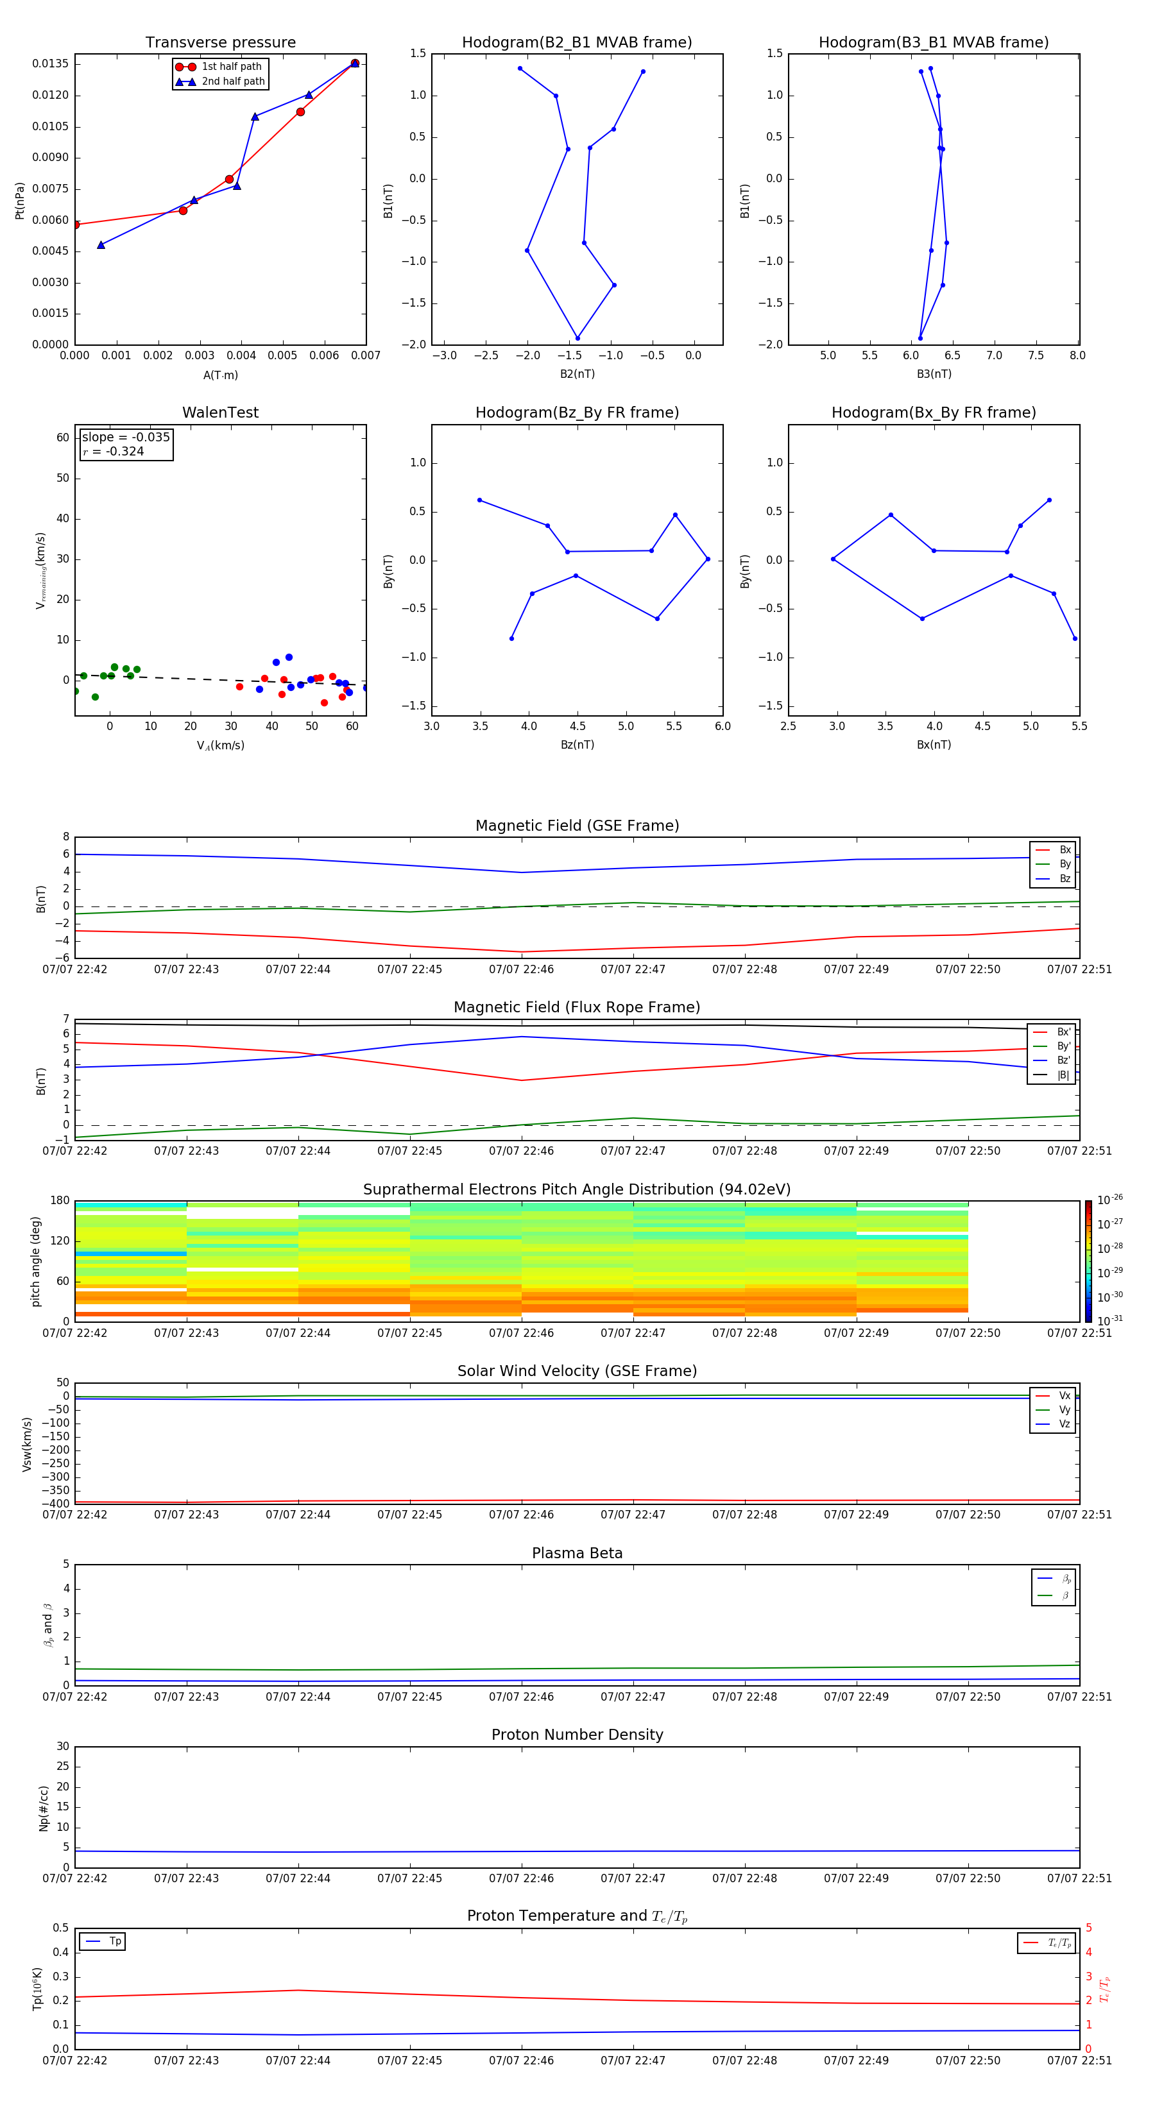Screen dimensions: 1155x2117
Task: Click the 'pitch angle (deg)' axis label
Action: [x=35, y=1261]
